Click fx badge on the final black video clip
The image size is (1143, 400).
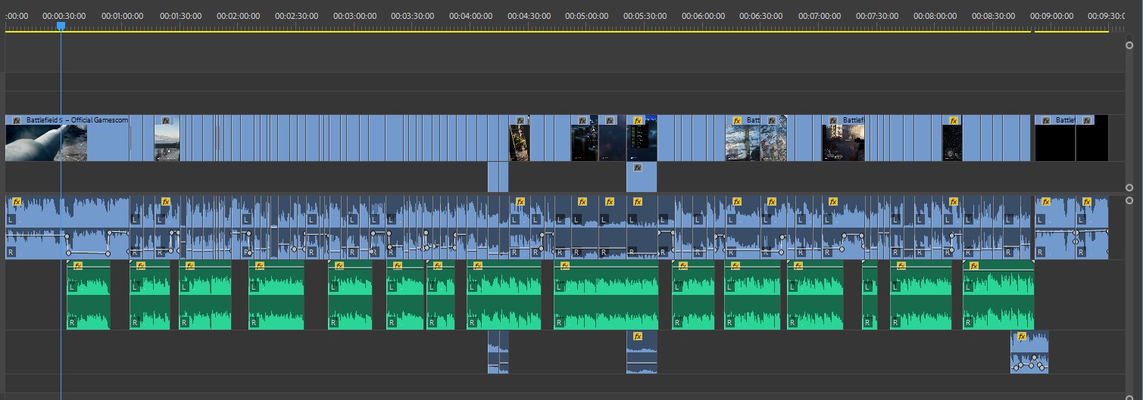pos(1087,120)
